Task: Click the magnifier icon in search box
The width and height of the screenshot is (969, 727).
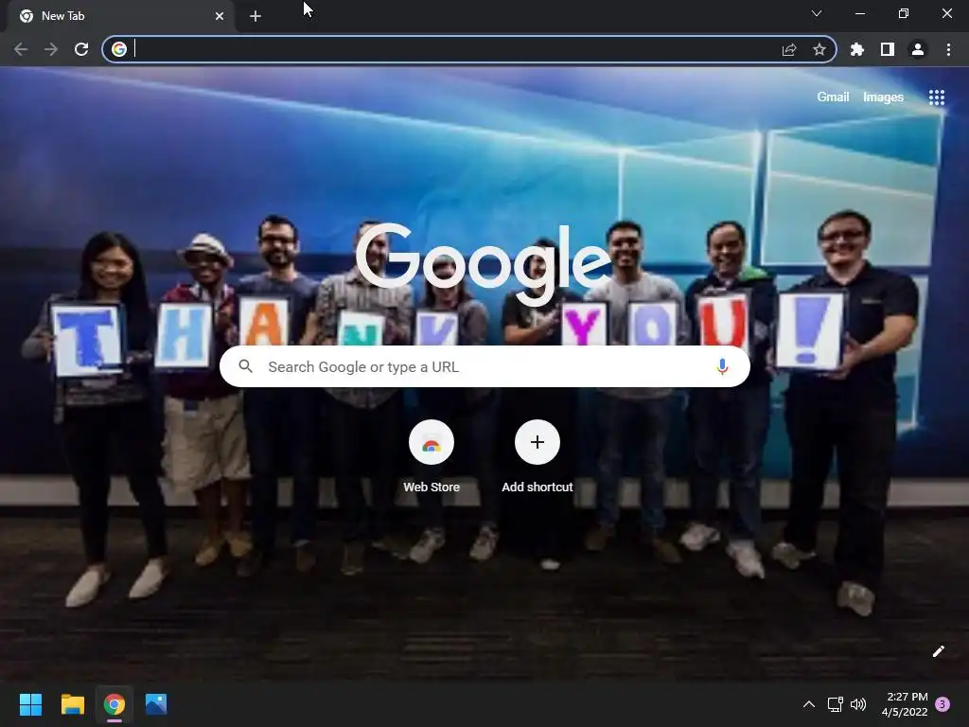Action: coord(246,366)
